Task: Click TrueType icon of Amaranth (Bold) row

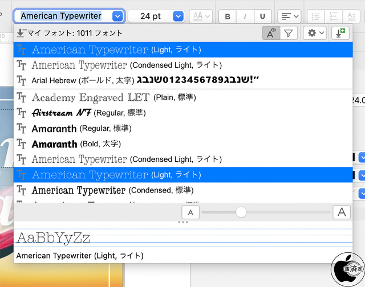Action: (22, 144)
